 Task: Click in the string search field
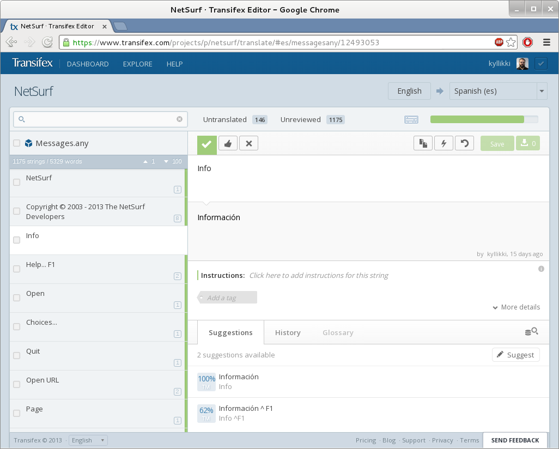click(x=101, y=119)
